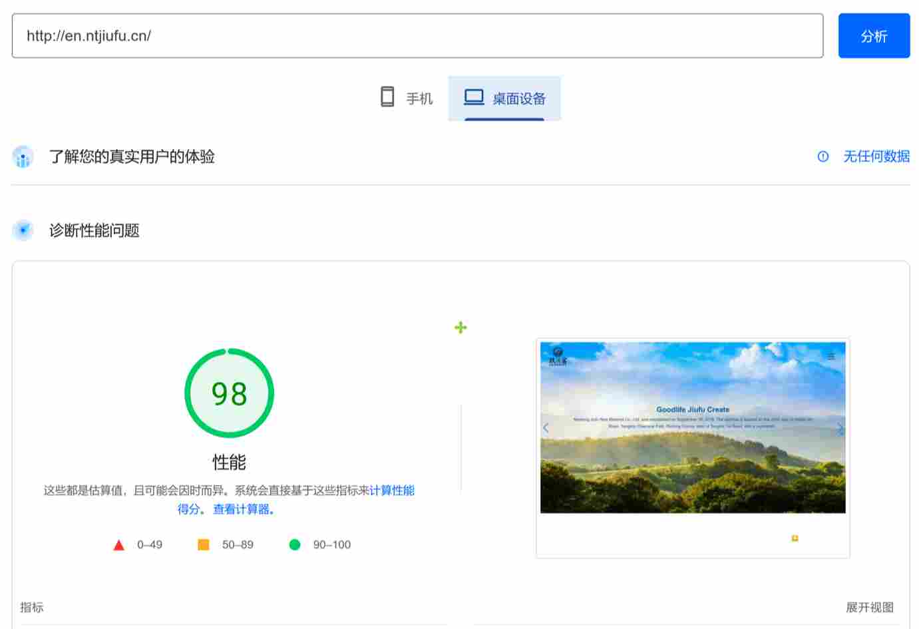Click the red triangle icon for the 0–49 range
Viewport: 919px width, 629px height.
click(x=118, y=544)
